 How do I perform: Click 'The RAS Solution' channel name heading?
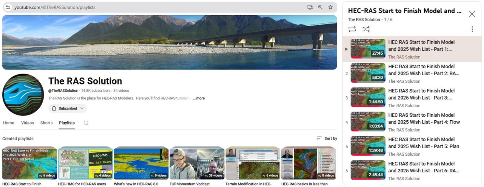coord(85,81)
